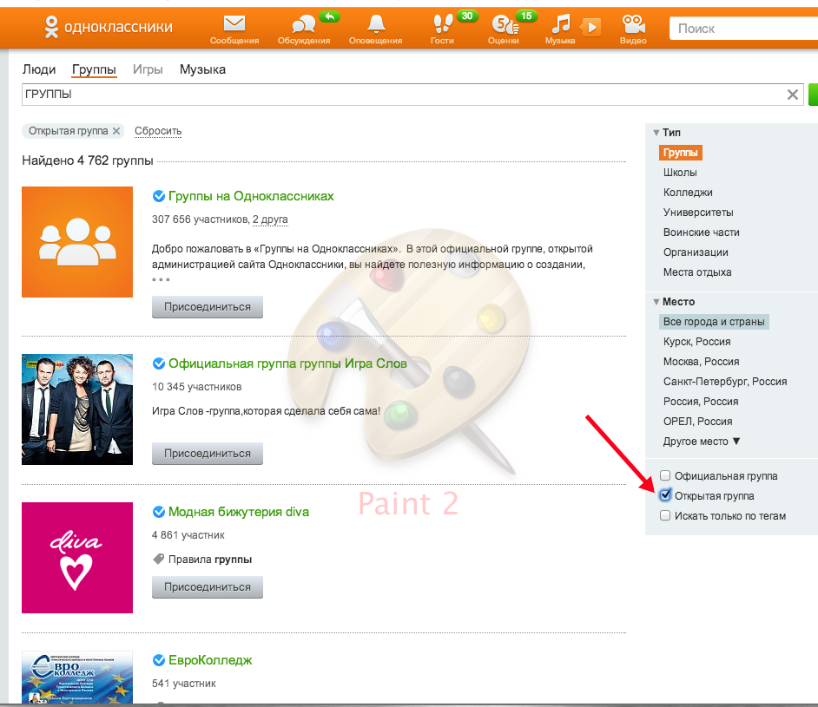Clear the ГРУППЫ search field
Image resolution: width=818 pixels, height=707 pixels.
[793, 95]
